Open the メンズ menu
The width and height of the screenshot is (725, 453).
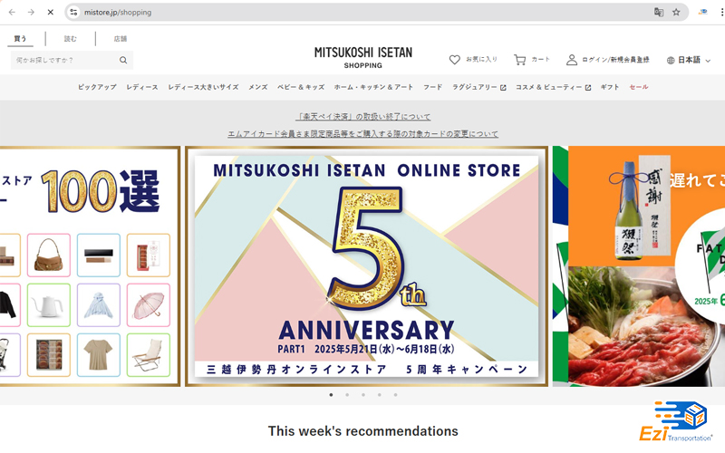pos(258,87)
